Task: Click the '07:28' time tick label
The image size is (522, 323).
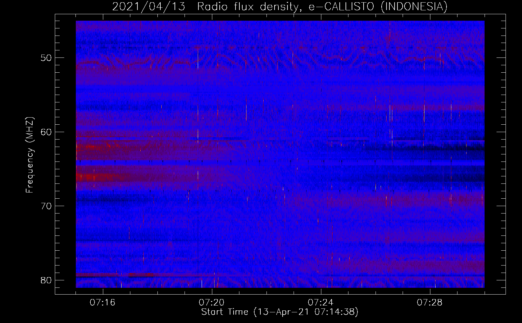Action: [430, 303]
